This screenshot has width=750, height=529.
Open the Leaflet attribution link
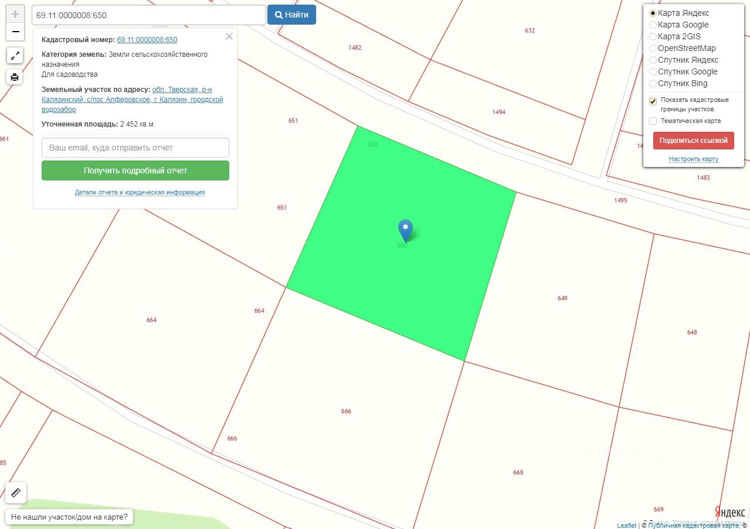click(x=626, y=525)
